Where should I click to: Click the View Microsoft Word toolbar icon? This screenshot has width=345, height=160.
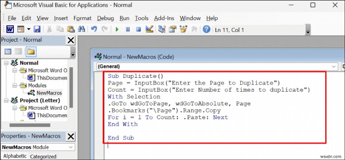click(x=10, y=29)
